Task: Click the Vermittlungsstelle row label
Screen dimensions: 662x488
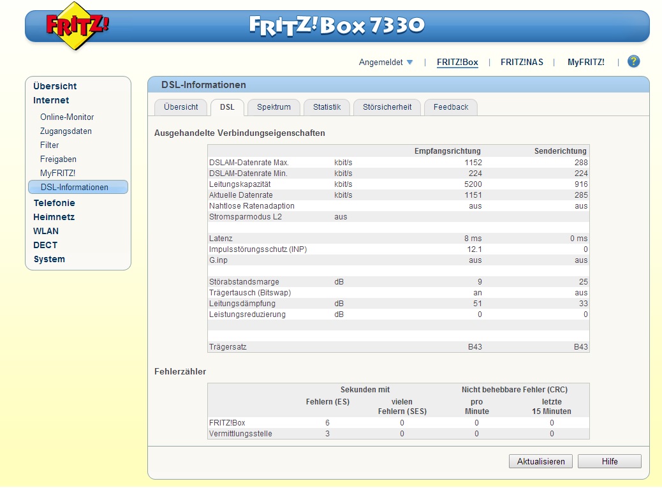Action: click(240, 434)
